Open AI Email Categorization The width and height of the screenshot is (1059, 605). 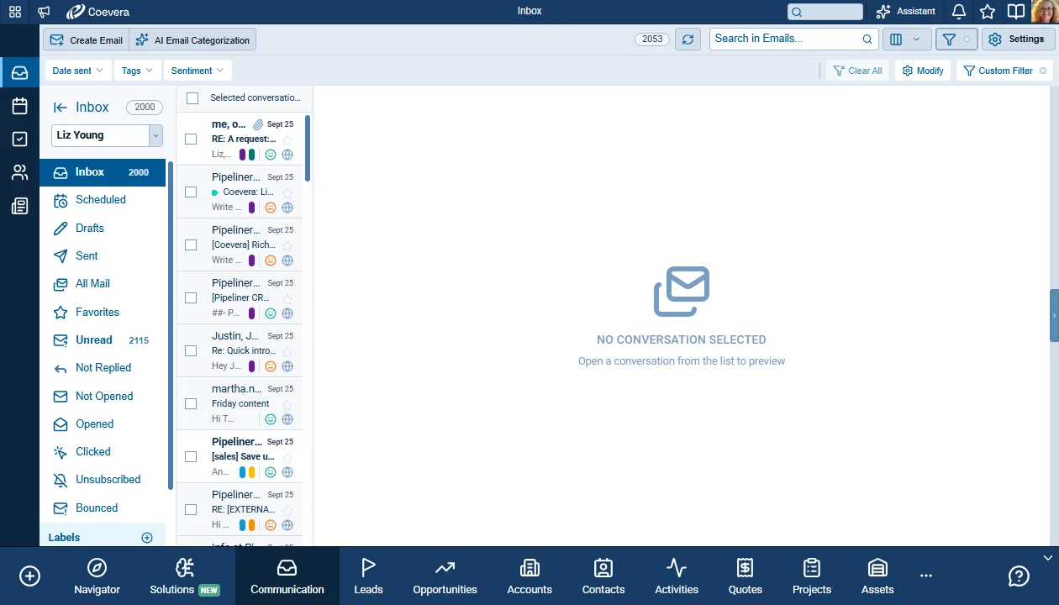(192, 39)
